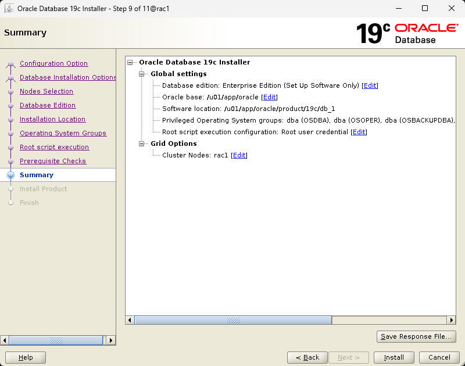The height and width of the screenshot is (366, 465).
Task: Open Root script execution step
Action: (x=54, y=147)
